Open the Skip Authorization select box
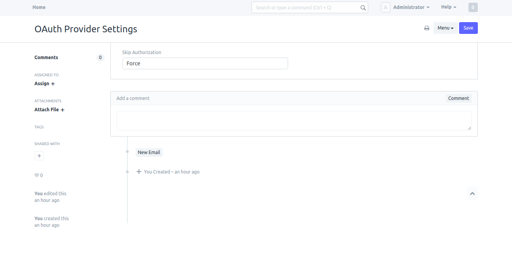This screenshot has width=512, height=256. (x=205, y=63)
